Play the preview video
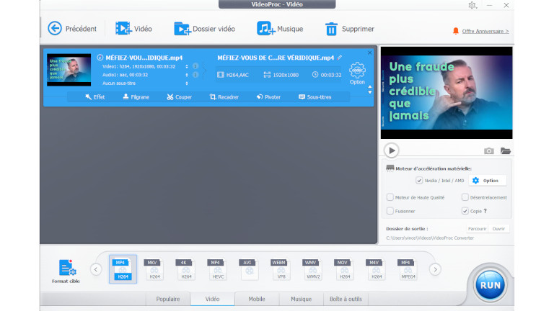 click(x=392, y=150)
